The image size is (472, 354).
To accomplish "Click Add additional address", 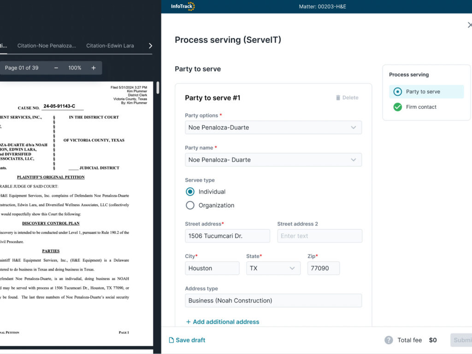I will [223, 321].
